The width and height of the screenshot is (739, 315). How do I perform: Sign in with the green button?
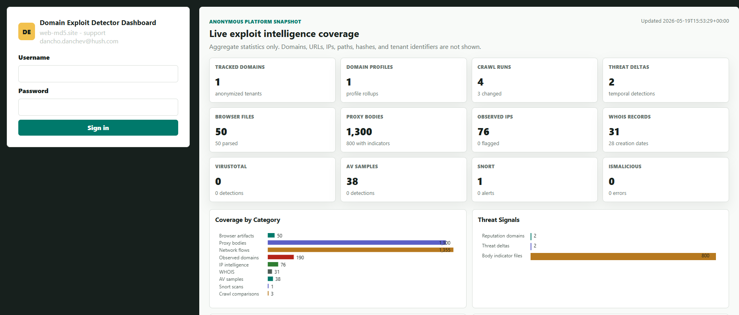tap(98, 128)
